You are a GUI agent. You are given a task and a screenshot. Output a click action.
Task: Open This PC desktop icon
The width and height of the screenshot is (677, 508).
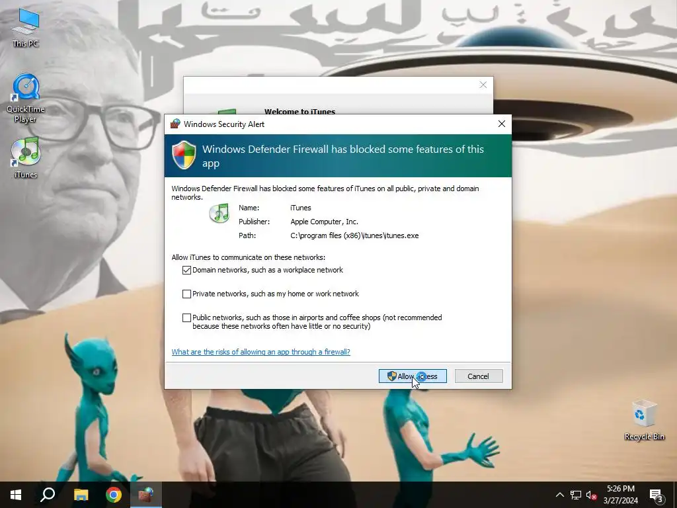pos(26,28)
